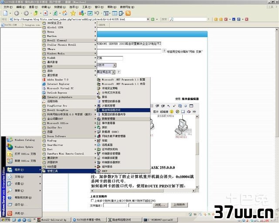Click the browser Back arrow button
This screenshot has width=279, height=223.
(x=17, y=13)
